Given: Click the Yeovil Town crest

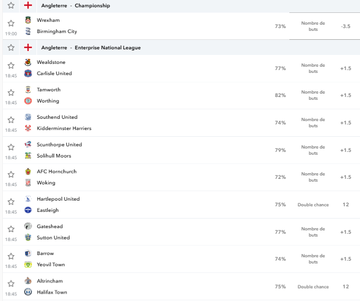Looking at the screenshot, I should pyautogui.click(x=28, y=265).
